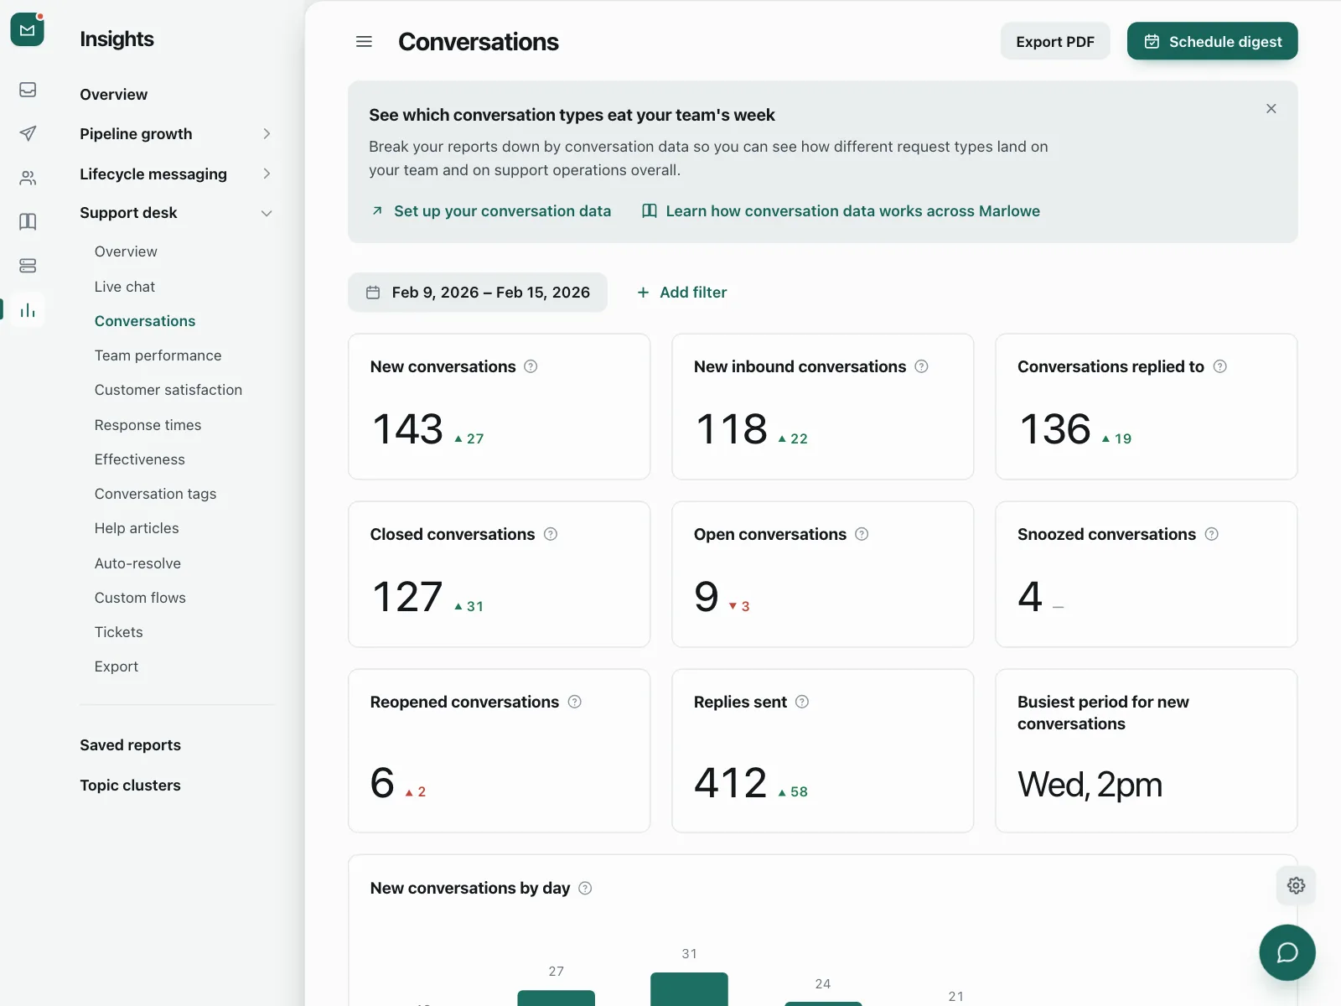Show help for New conversations
This screenshot has height=1006, width=1341.
click(x=531, y=366)
